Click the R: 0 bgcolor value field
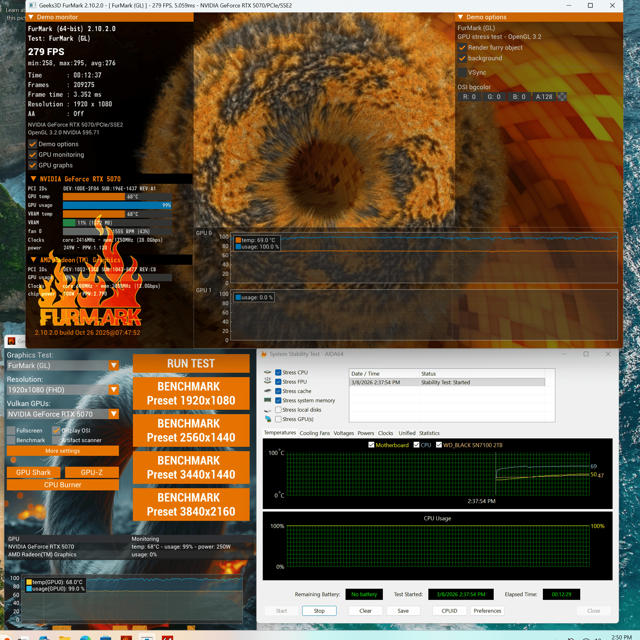 [469, 97]
